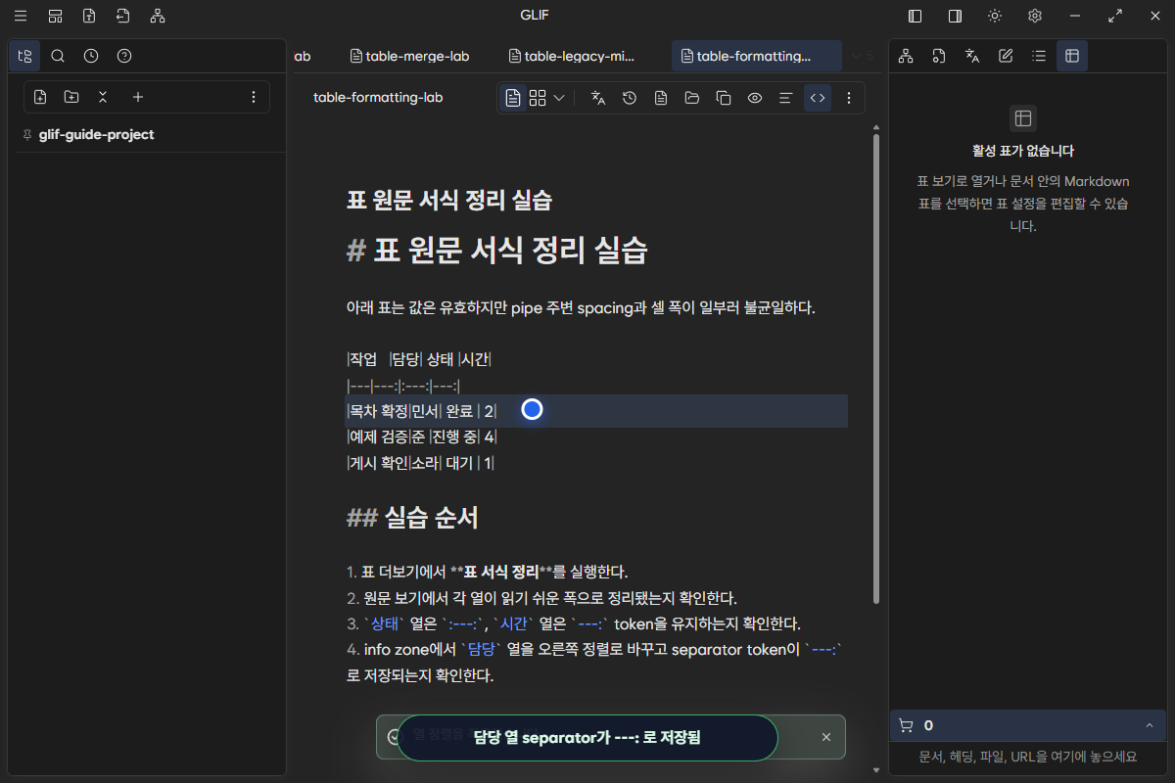The image size is (1175, 783).
Task: Toggle the left sidebar panel
Action: coord(916,16)
